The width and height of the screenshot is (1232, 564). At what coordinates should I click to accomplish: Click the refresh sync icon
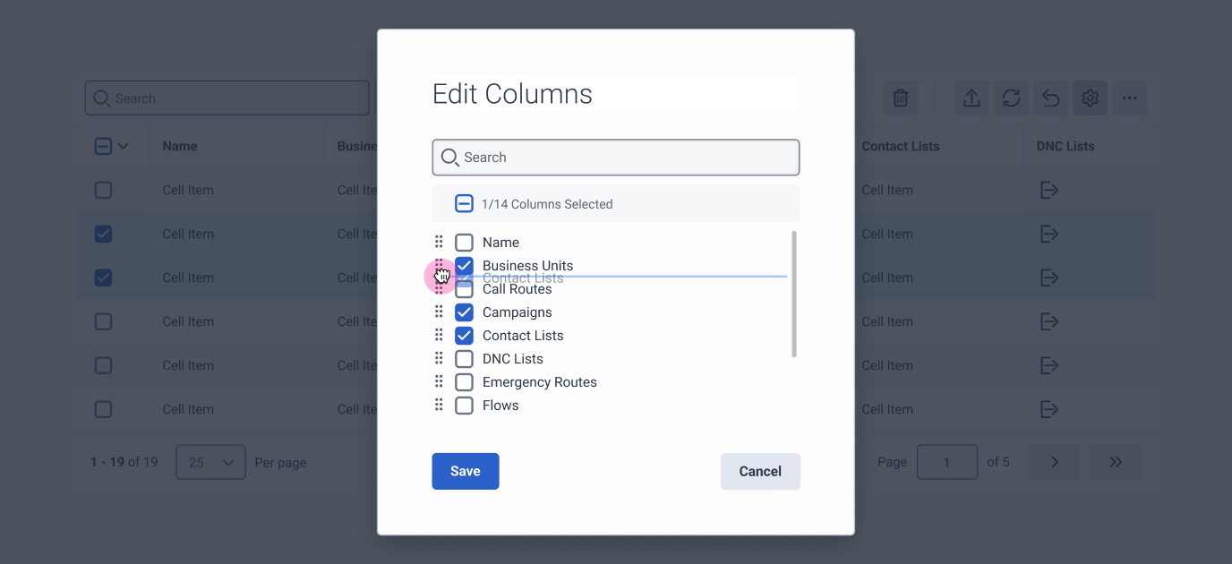pyautogui.click(x=1011, y=98)
